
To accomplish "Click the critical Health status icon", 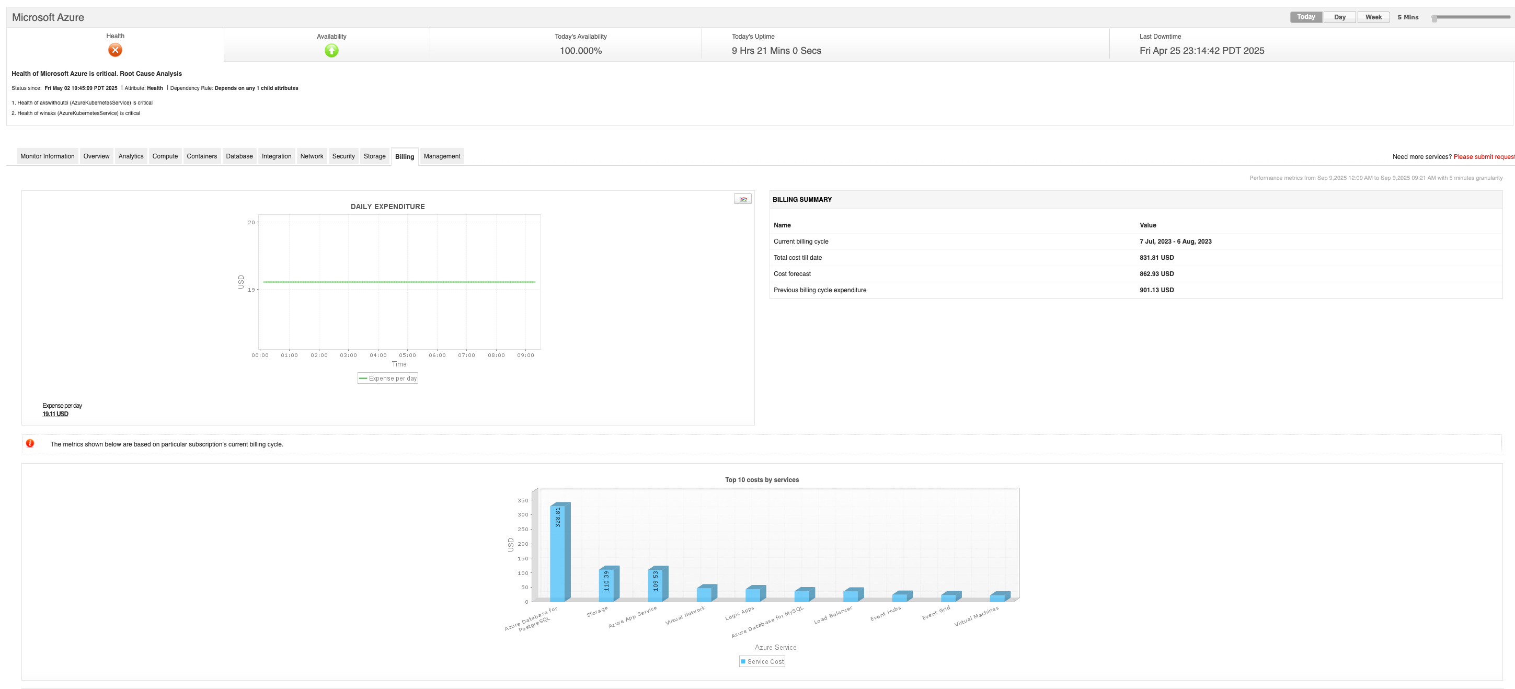I will pyautogui.click(x=115, y=51).
